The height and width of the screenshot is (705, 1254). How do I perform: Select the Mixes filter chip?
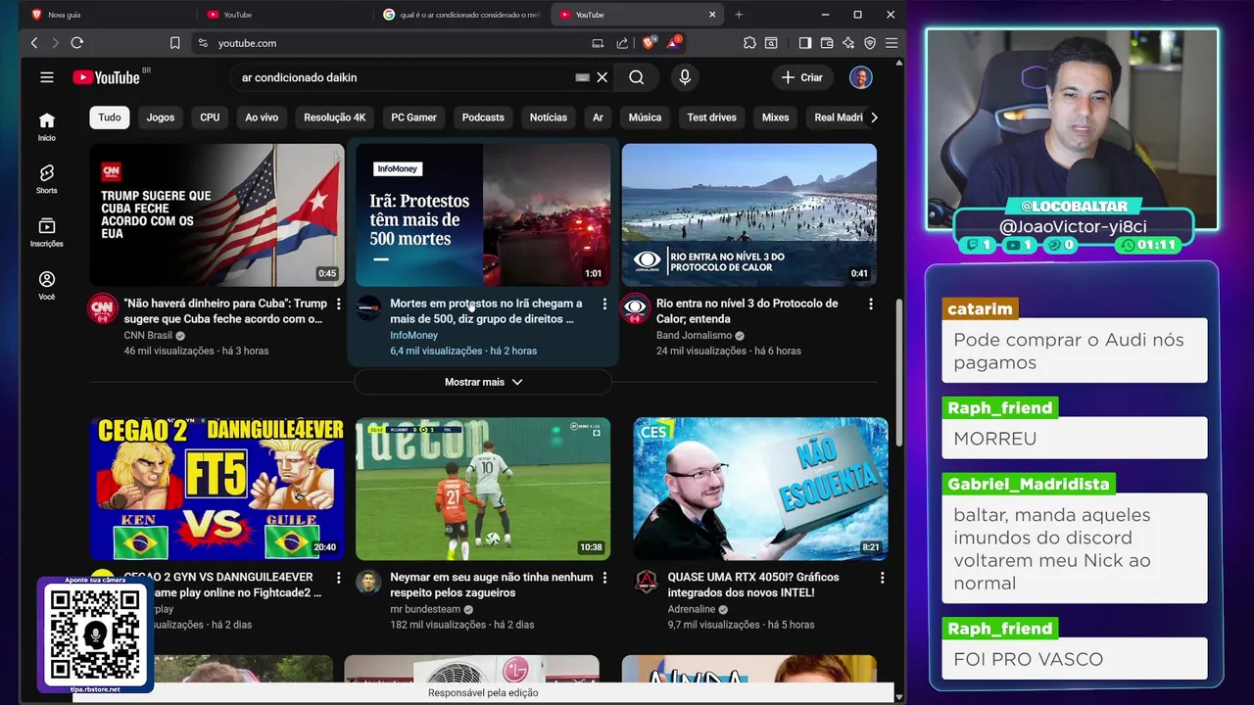775,117
